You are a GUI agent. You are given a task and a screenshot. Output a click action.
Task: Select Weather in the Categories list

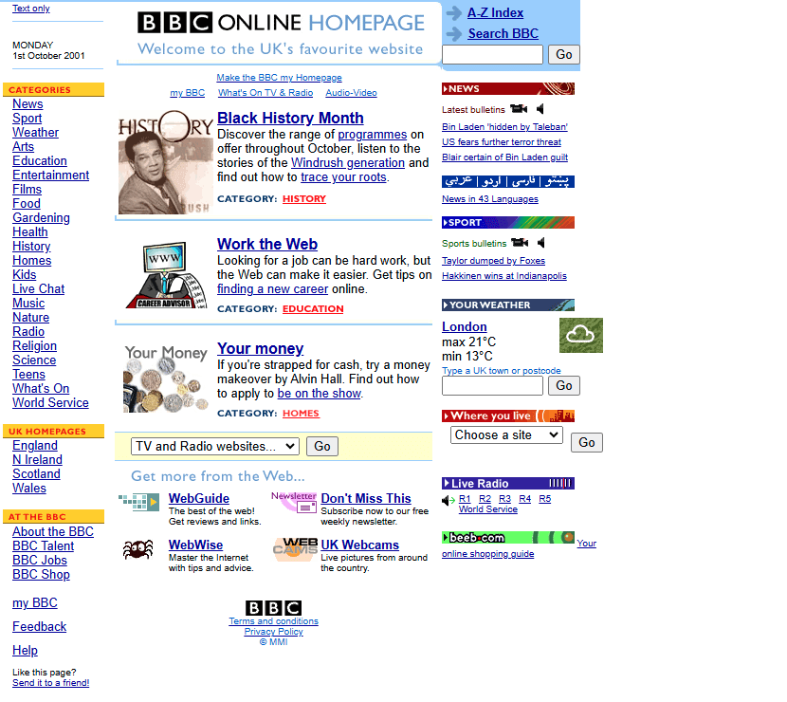click(x=36, y=133)
